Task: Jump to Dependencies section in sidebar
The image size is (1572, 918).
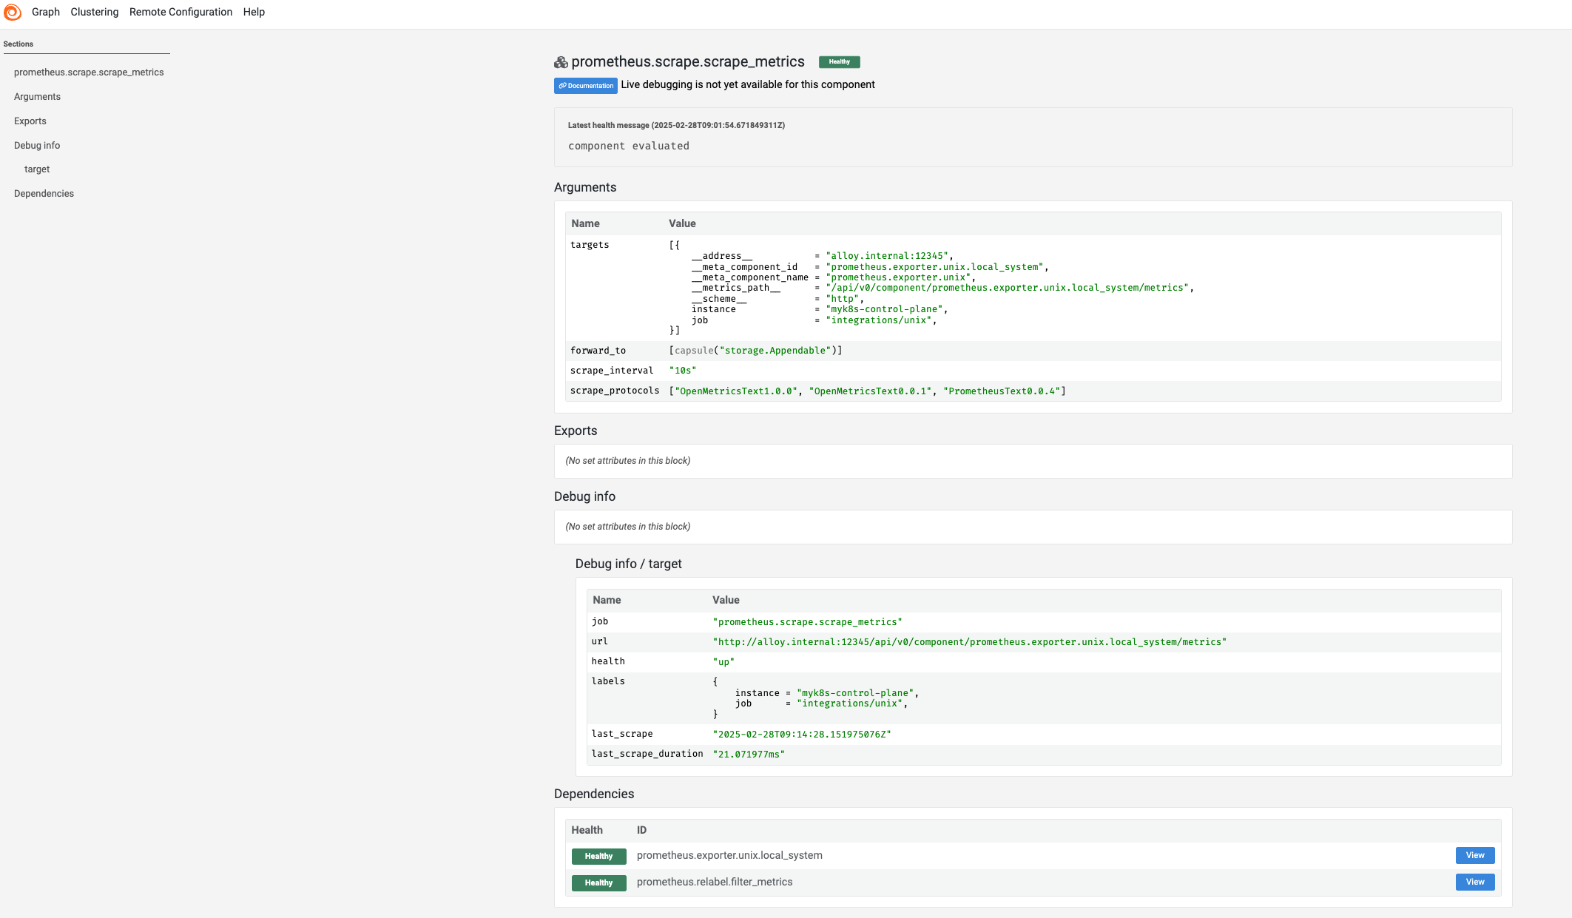Action: [44, 194]
